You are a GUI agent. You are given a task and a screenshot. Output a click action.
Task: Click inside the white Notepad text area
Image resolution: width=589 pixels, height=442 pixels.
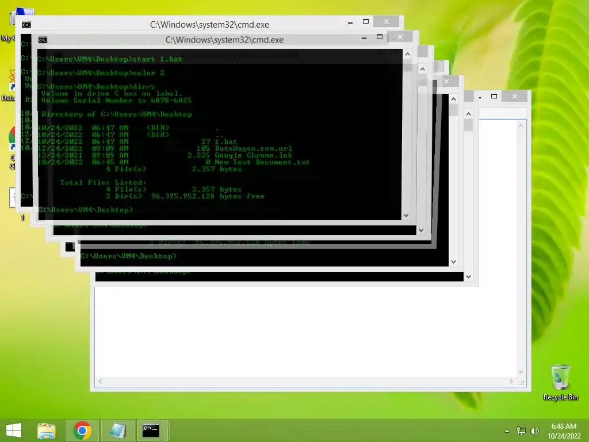click(x=306, y=331)
